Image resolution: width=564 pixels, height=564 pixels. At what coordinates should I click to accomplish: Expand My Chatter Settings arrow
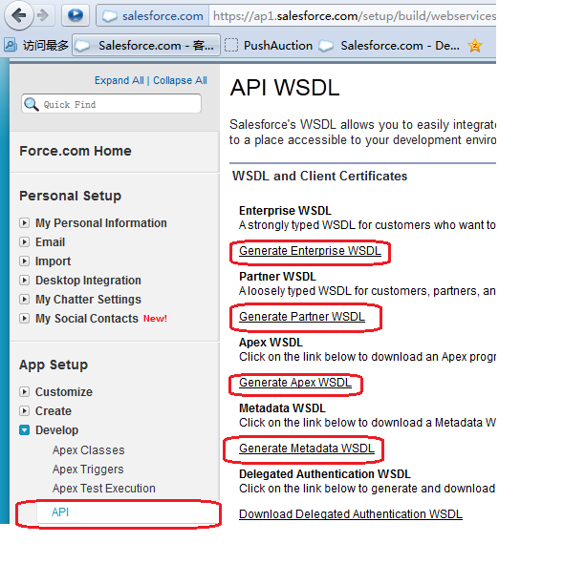[24, 299]
